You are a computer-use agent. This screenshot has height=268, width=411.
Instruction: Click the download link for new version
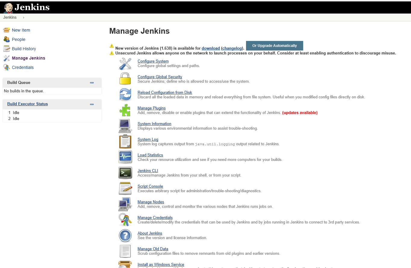coord(211,48)
